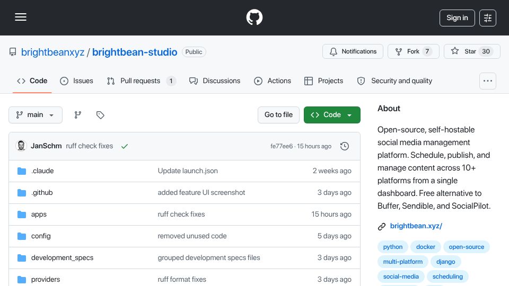View the 30 stargazers count
The height and width of the screenshot is (286, 509).
(486, 51)
